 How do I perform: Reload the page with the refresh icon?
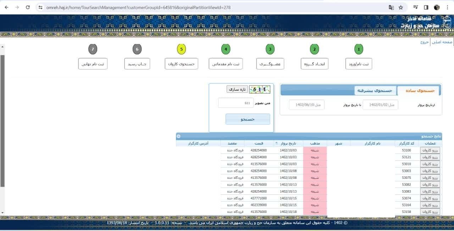point(28,7)
